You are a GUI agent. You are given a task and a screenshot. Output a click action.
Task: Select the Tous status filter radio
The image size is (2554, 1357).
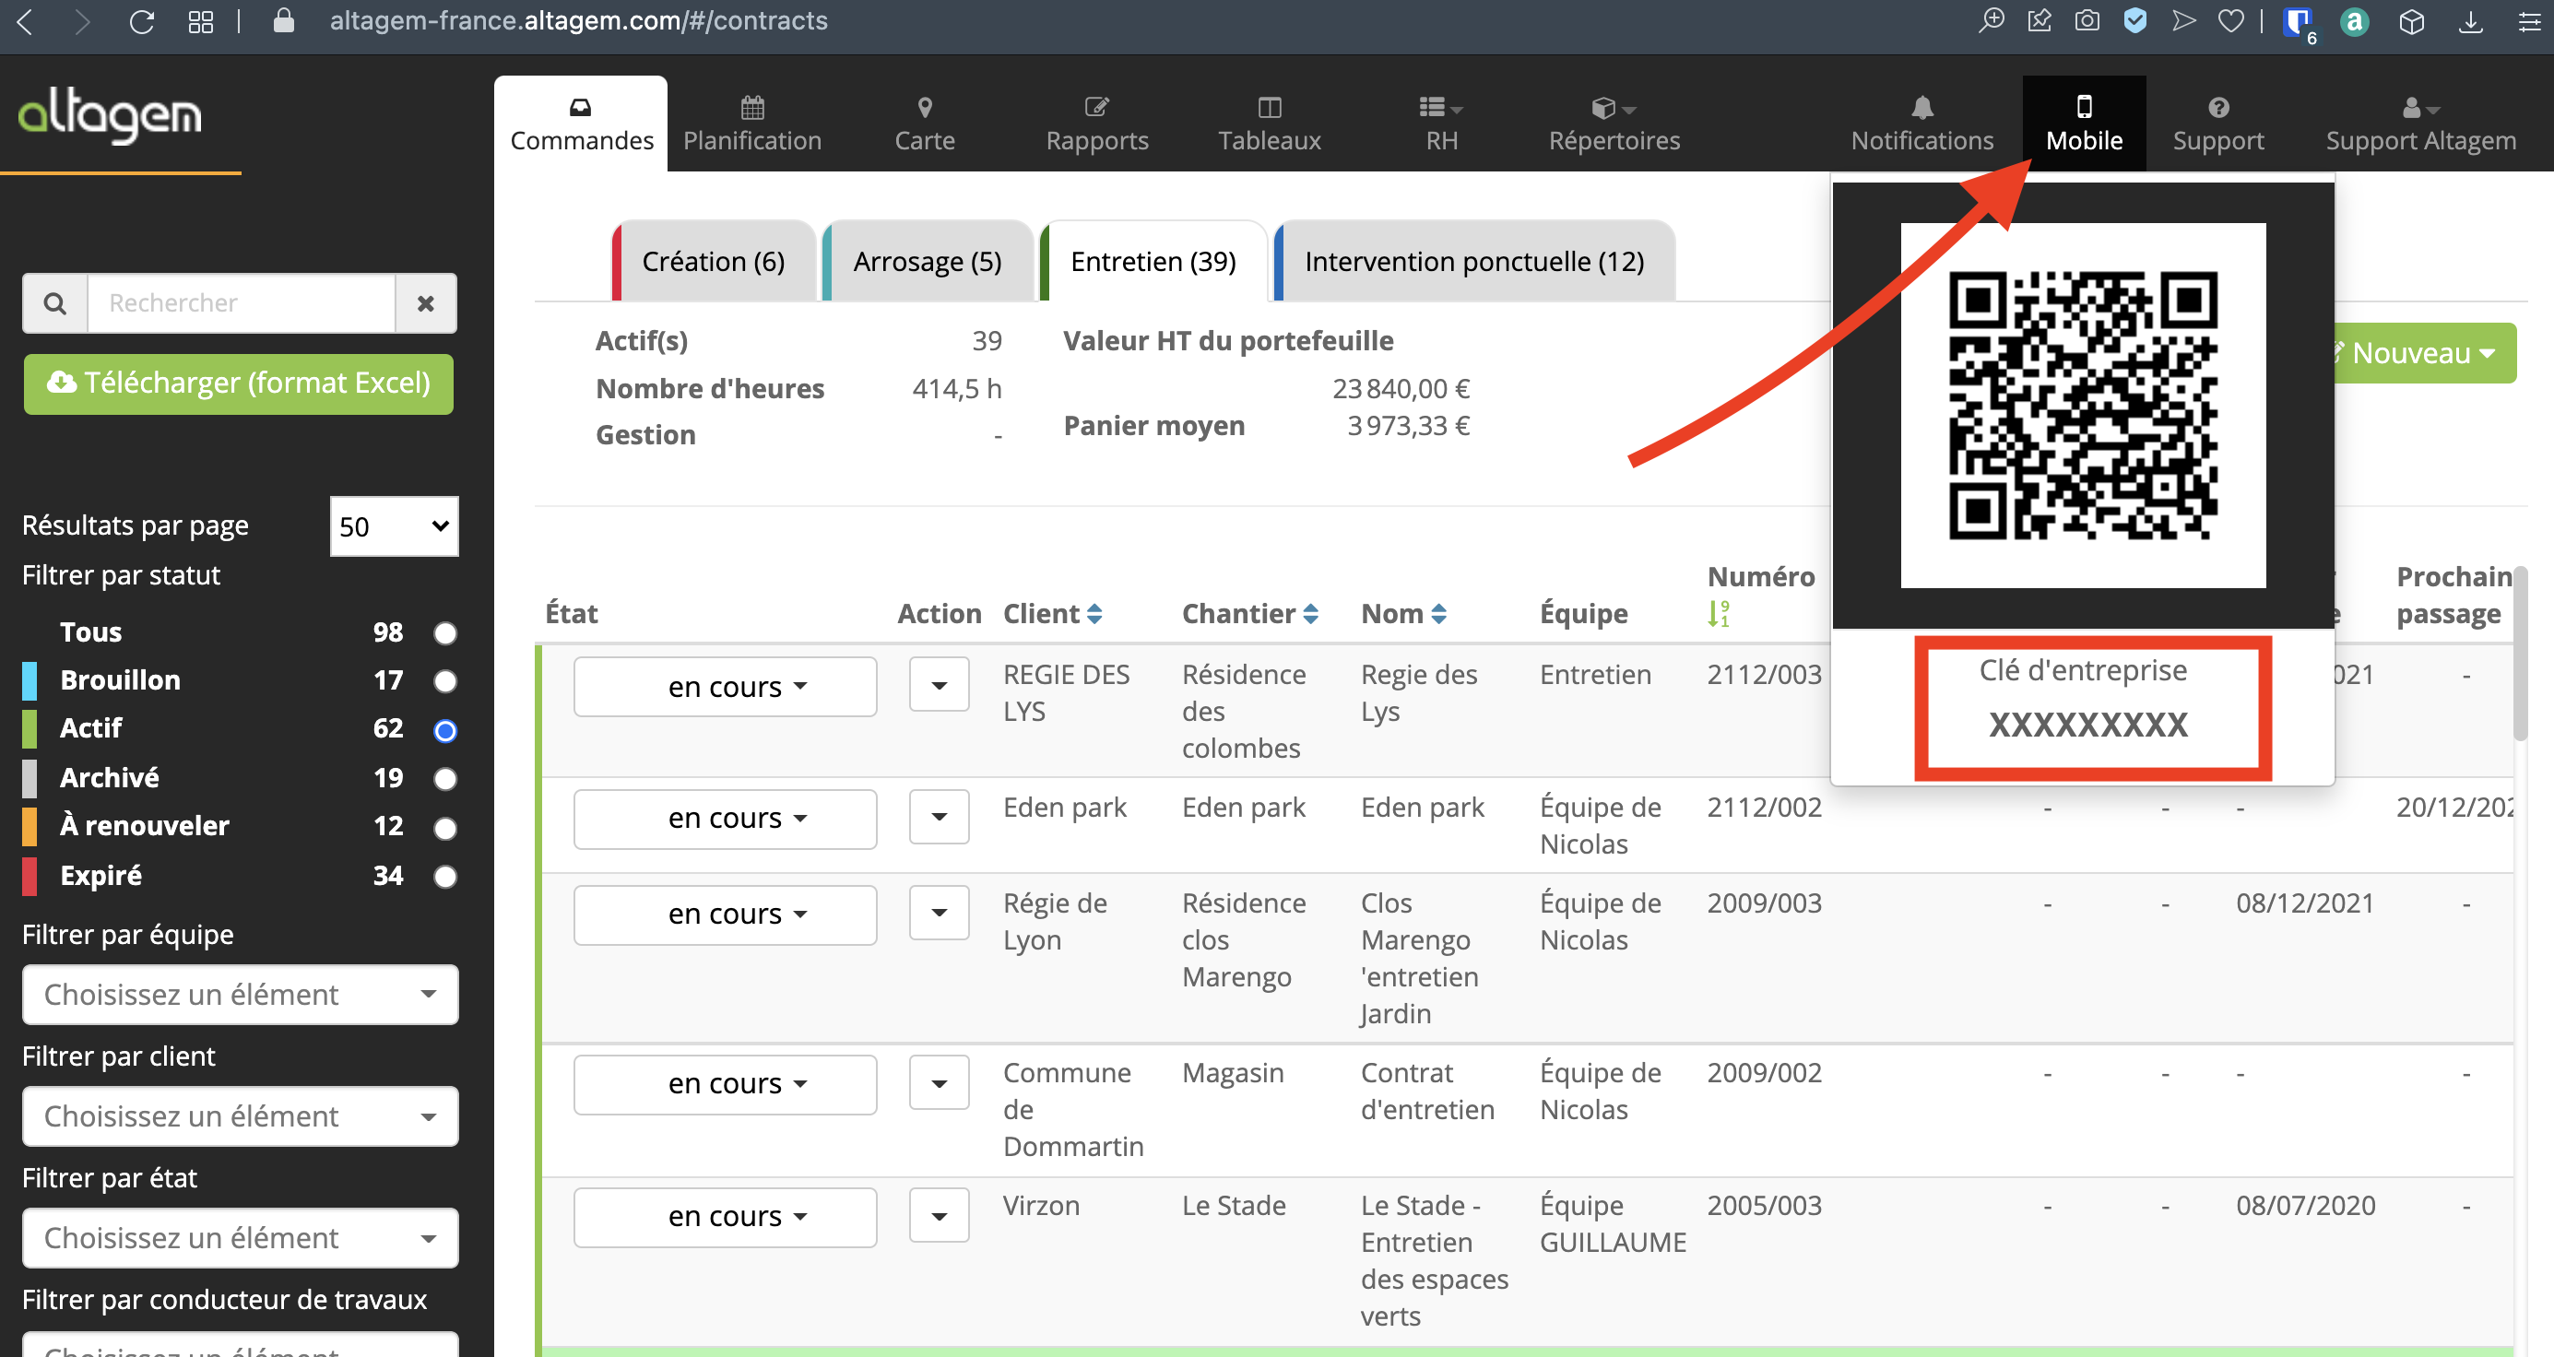pyautogui.click(x=445, y=632)
